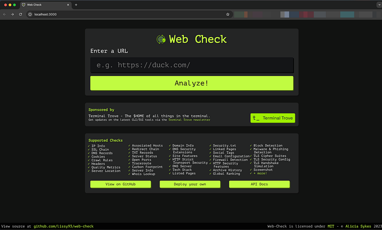This screenshot has width=382, height=230.
Task: Open the Alicia Sykes author link
Action: coord(358,226)
